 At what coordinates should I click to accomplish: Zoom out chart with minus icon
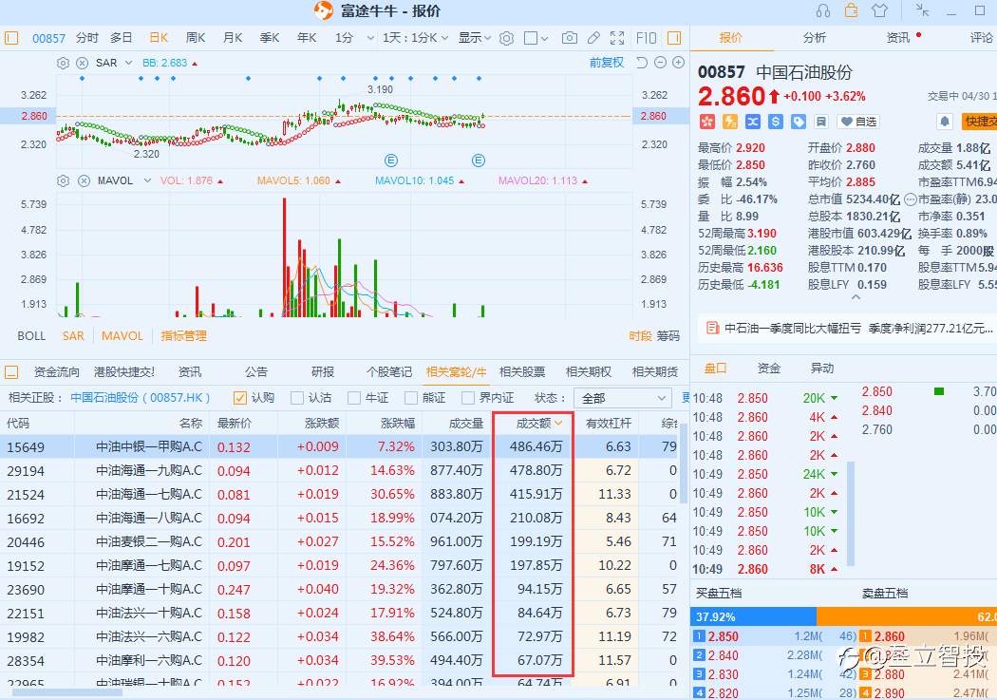click(x=660, y=63)
